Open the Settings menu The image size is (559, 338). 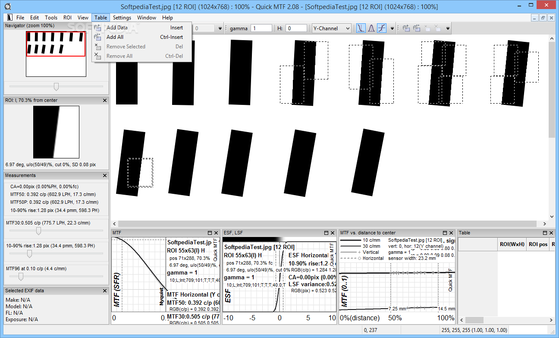122,18
